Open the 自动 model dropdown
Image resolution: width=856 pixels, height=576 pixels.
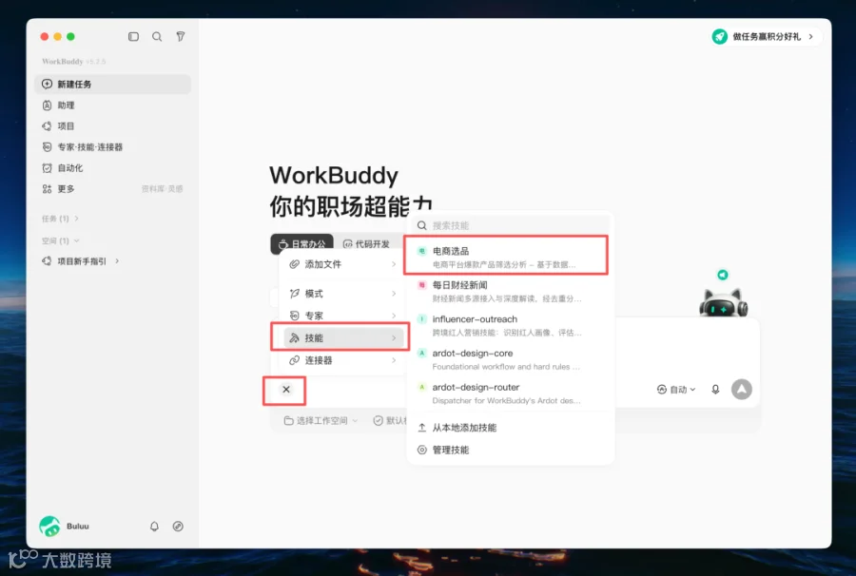coord(676,390)
